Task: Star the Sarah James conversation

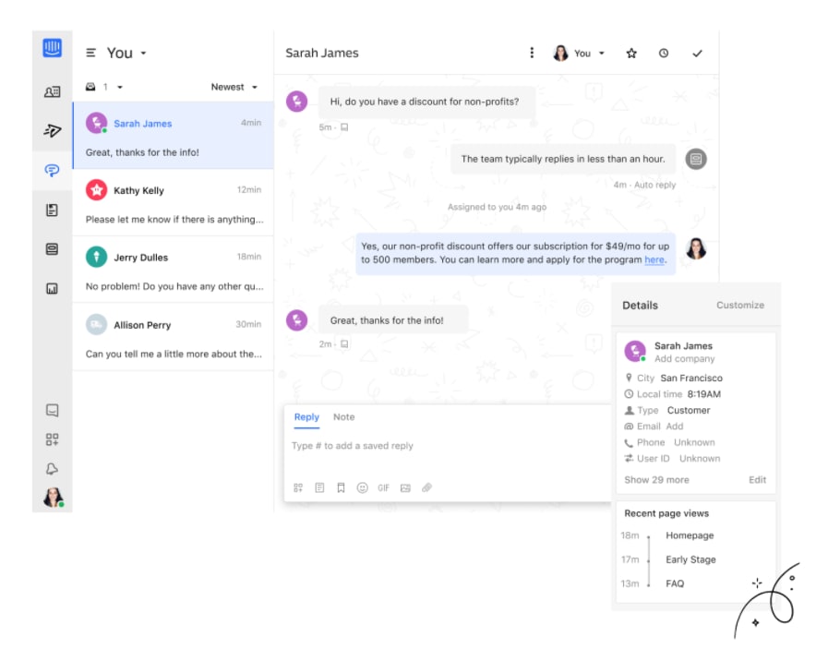Action: pos(631,54)
